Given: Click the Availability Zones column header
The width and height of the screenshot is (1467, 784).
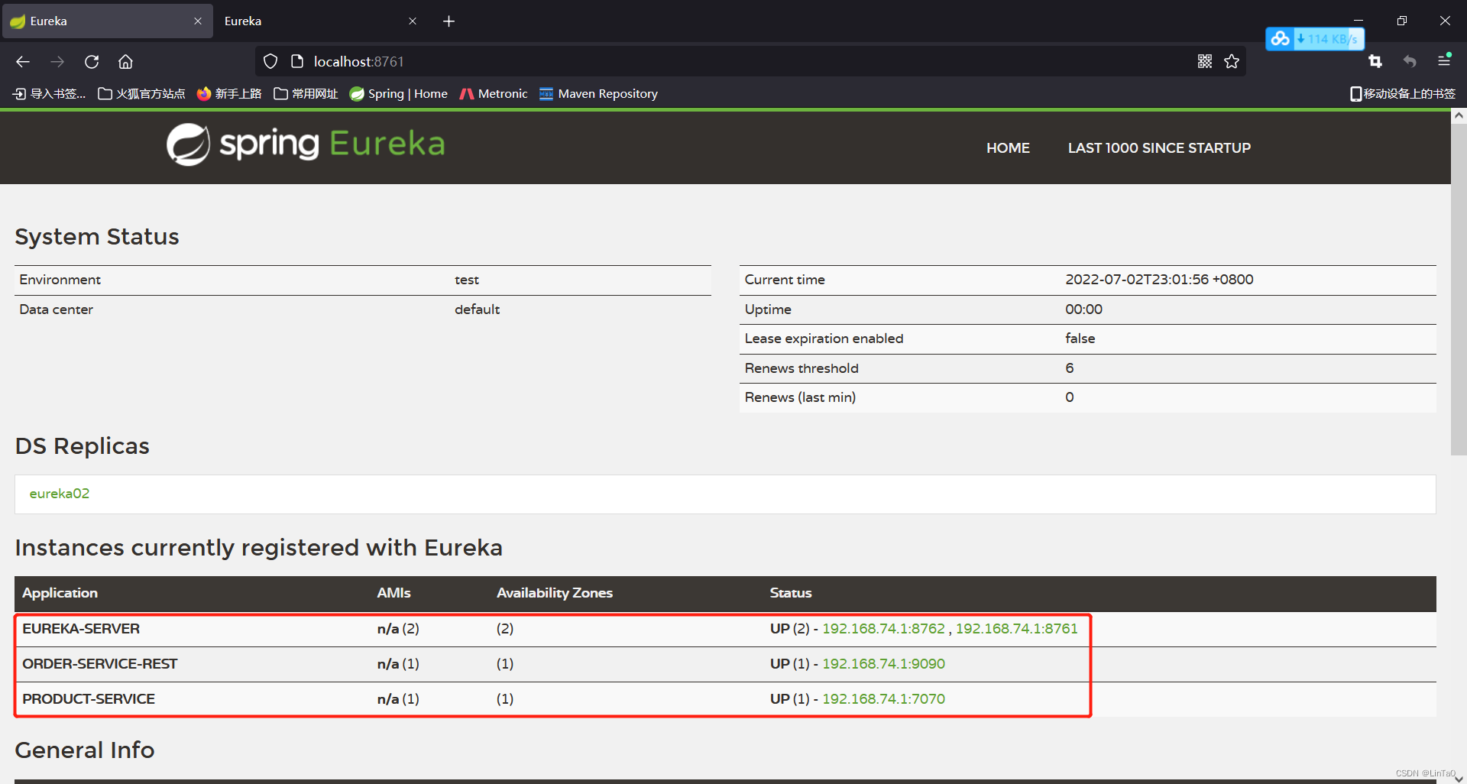Looking at the screenshot, I should (555, 593).
